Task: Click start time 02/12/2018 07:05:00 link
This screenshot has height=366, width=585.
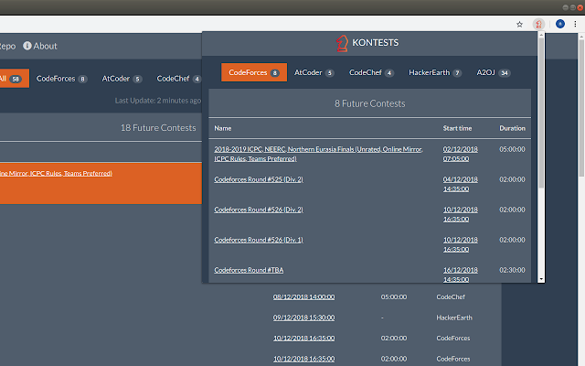Action: pos(460,154)
